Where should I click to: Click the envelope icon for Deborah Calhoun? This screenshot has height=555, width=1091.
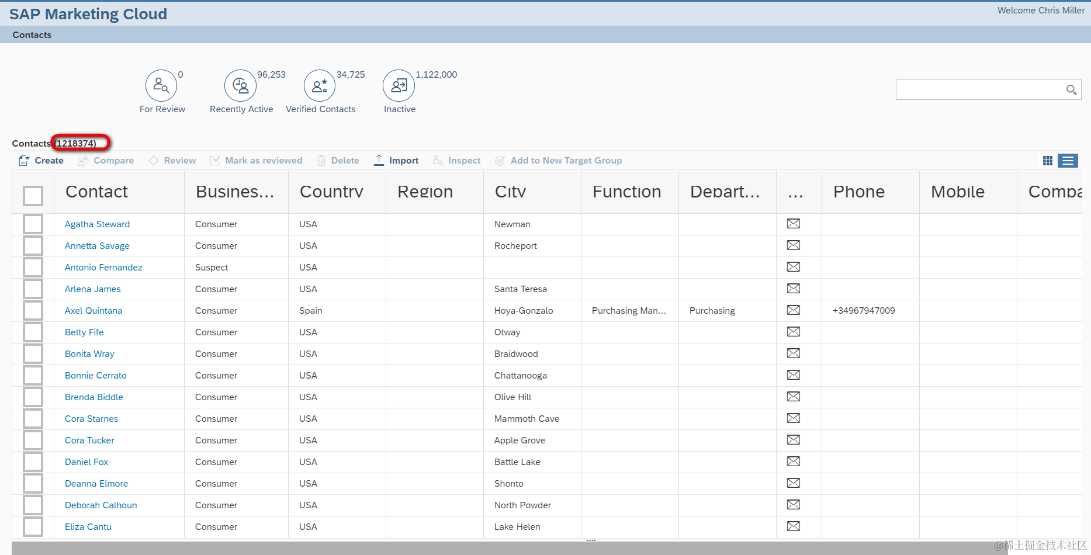pyautogui.click(x=794, y=505)
